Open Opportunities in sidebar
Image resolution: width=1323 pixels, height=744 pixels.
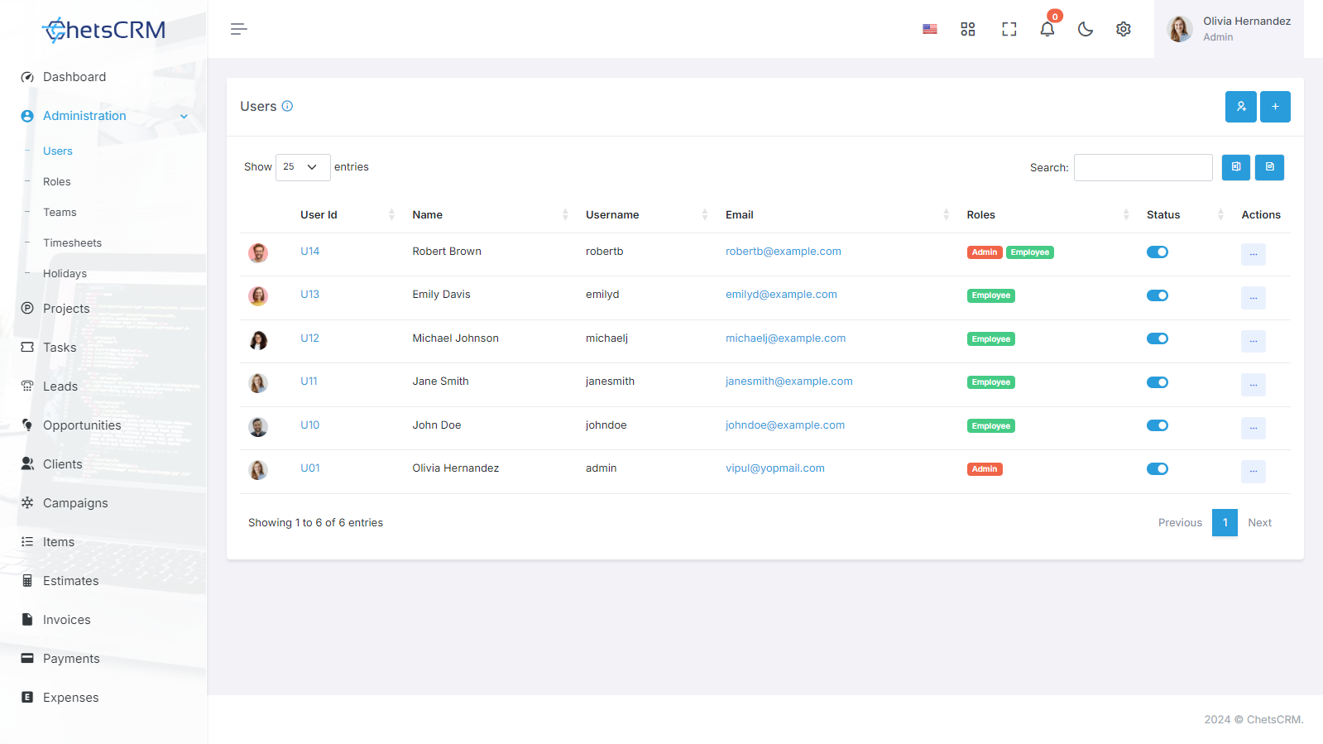click(82, 425)
